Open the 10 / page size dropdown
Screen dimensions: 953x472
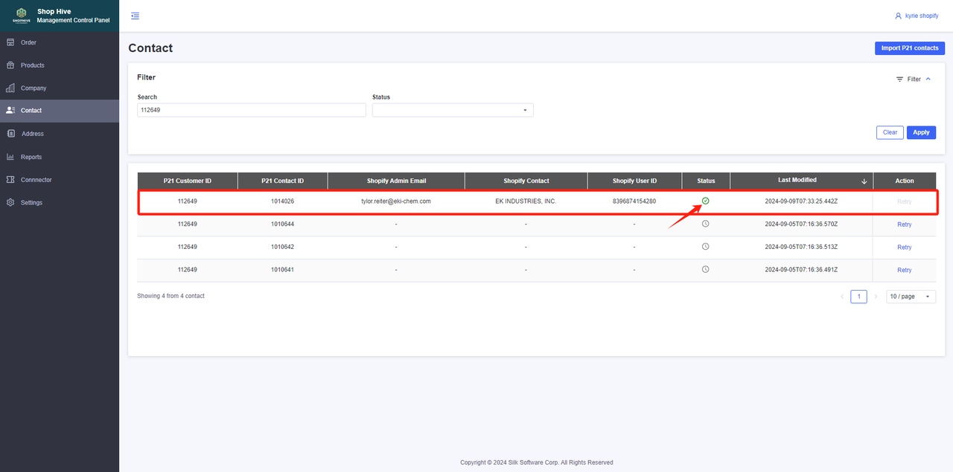[911, 297]
